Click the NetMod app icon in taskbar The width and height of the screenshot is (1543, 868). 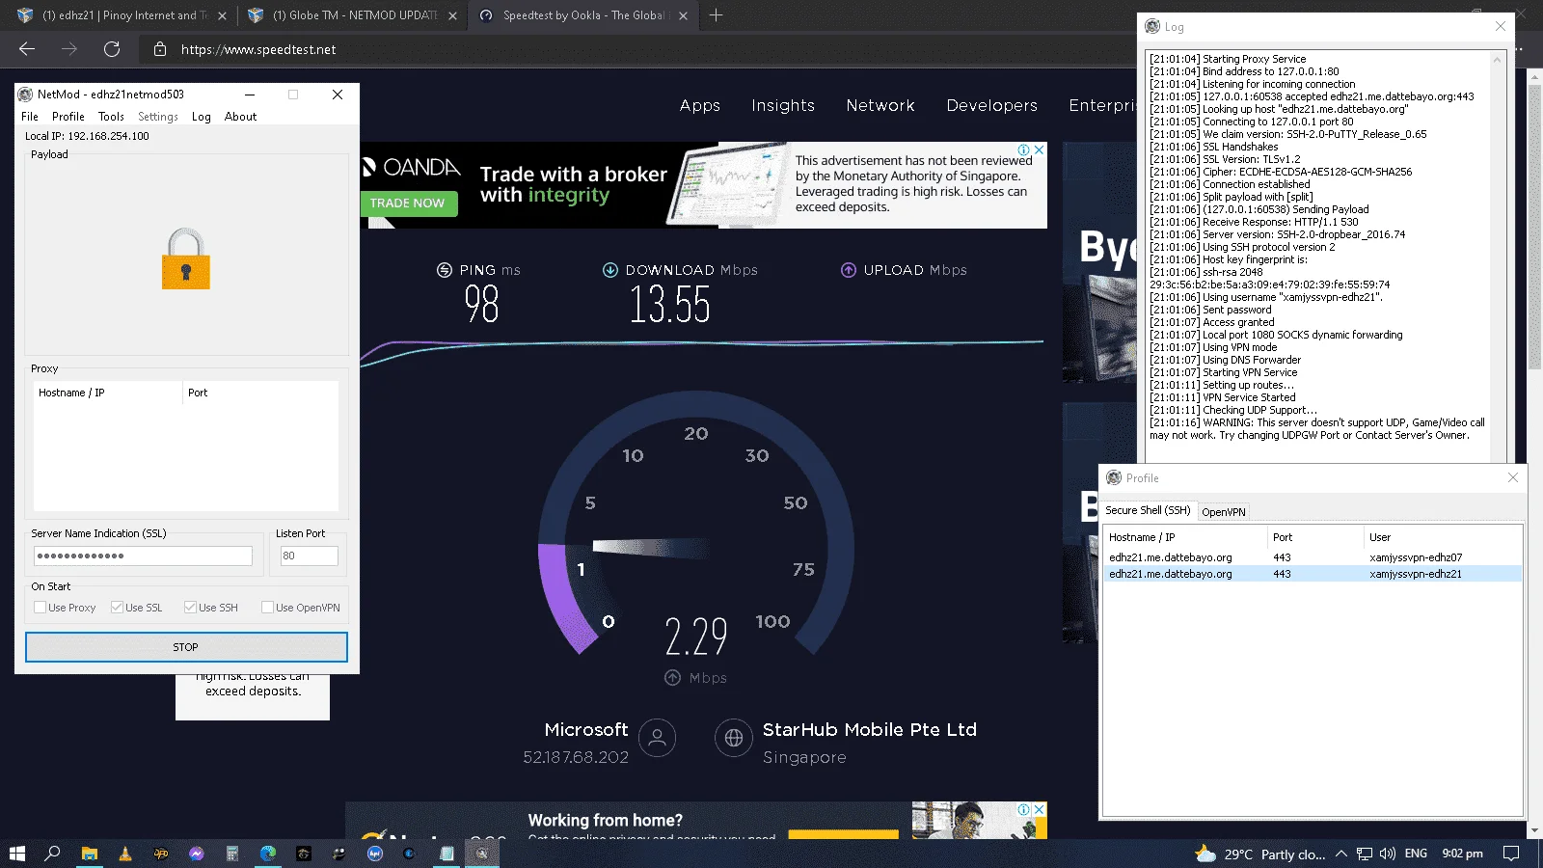coord(482,854)
